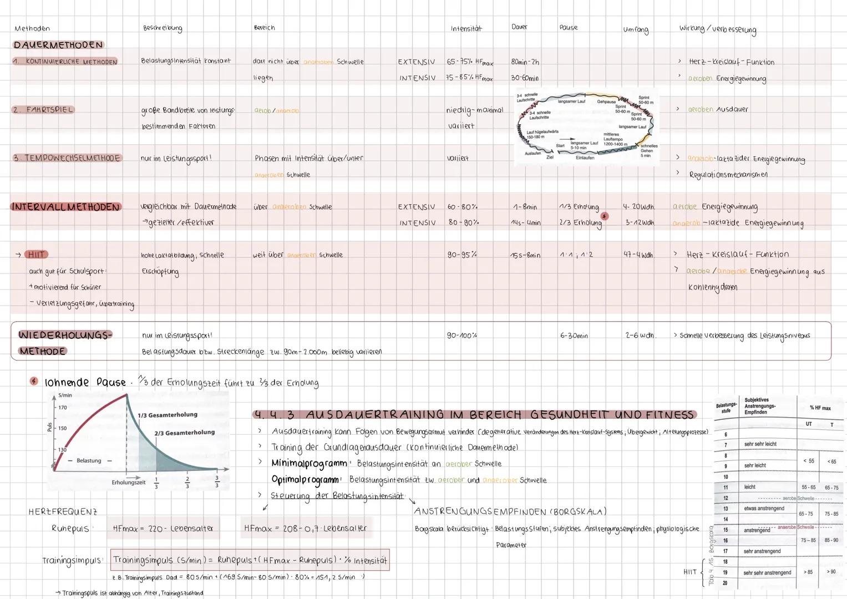Select the INTERVALLMETHODEN heading
847x599 pixels.
click(x=66, y=207)
